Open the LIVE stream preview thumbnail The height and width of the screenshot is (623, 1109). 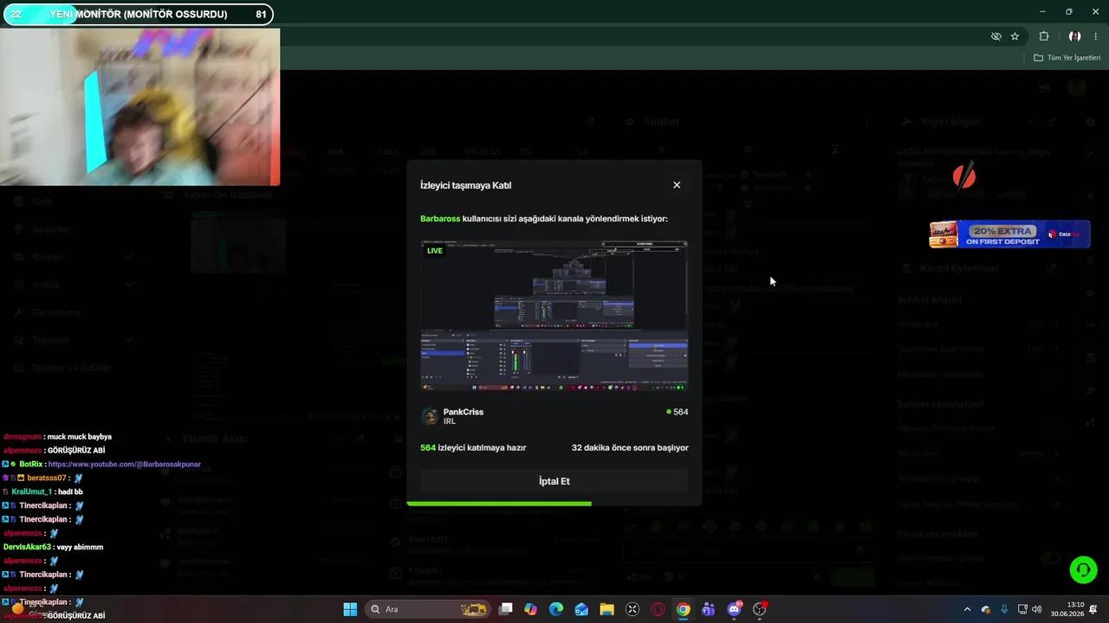coord(554,316)
